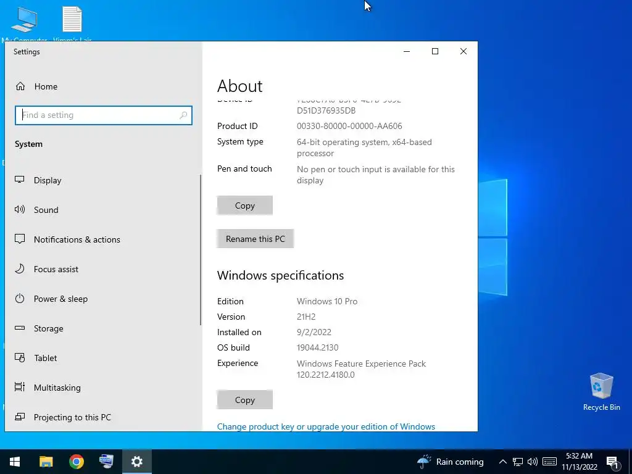
Task: Open the Rain coming weather widget
Action: point(450,462)
